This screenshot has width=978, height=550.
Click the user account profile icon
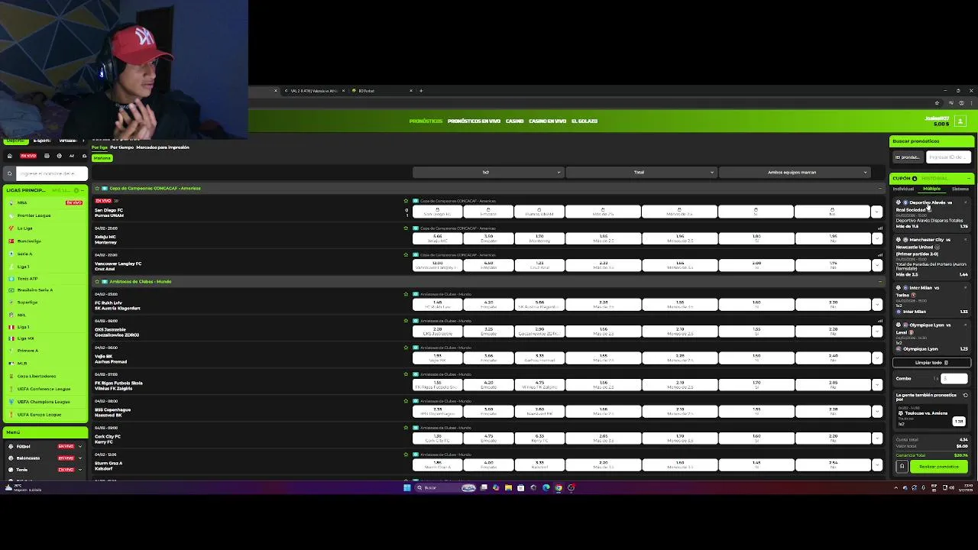pyautogui.click(x=960, y=121)
